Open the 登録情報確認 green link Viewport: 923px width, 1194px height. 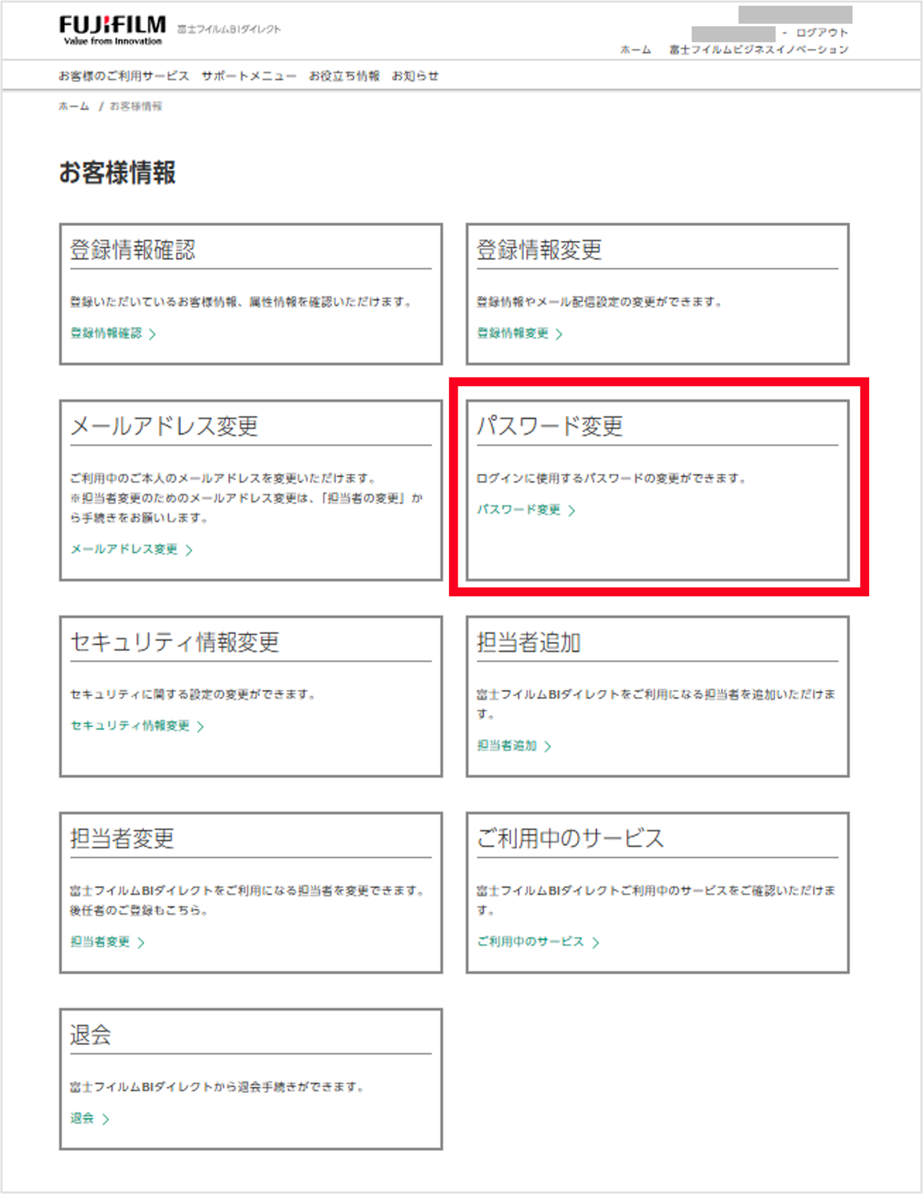[106, 333]
